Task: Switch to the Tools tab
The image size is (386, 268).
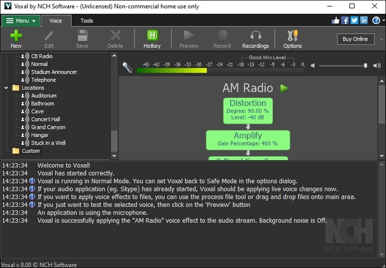Action: point(87,21)
